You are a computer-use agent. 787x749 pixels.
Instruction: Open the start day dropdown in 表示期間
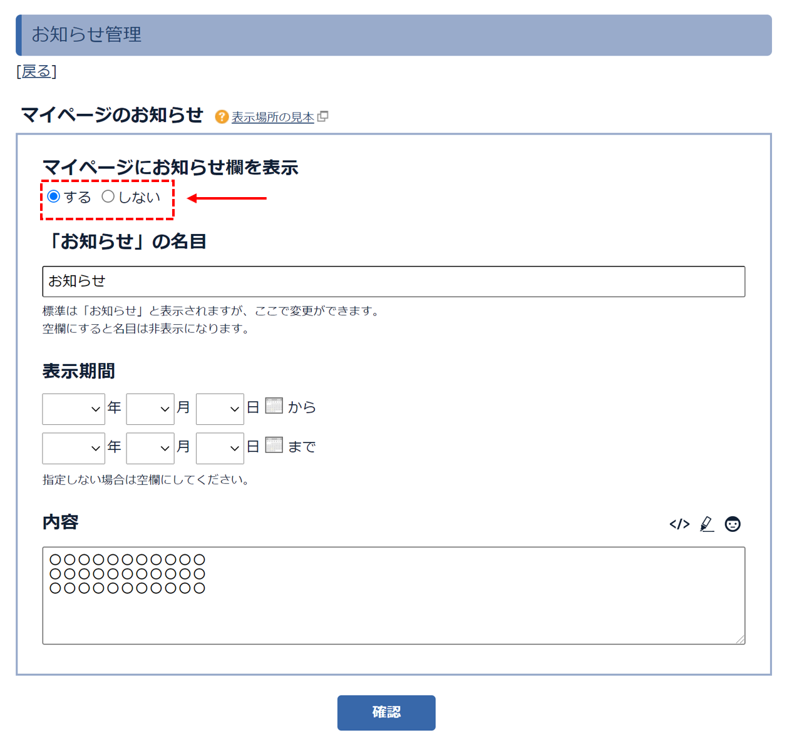tap(220, 409)
